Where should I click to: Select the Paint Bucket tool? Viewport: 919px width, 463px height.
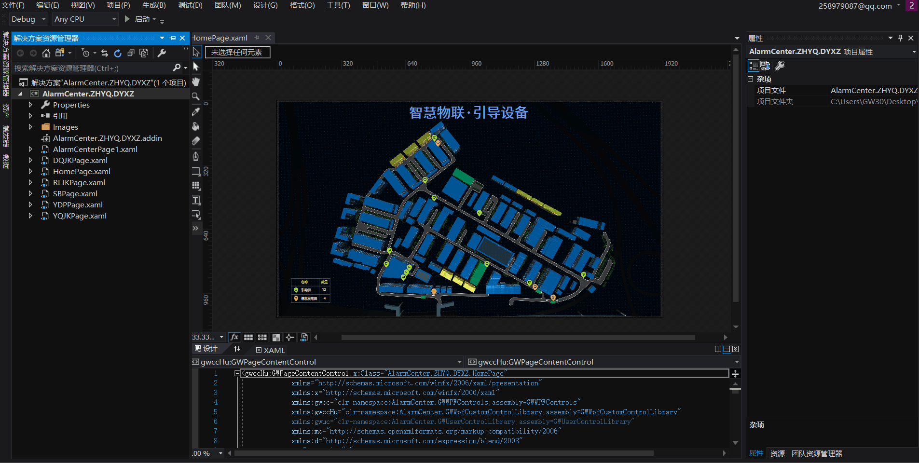click(196, 126)
